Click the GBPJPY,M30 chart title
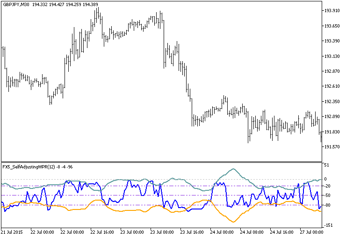Screen dimensions: 346x237 tap(15, 4)
